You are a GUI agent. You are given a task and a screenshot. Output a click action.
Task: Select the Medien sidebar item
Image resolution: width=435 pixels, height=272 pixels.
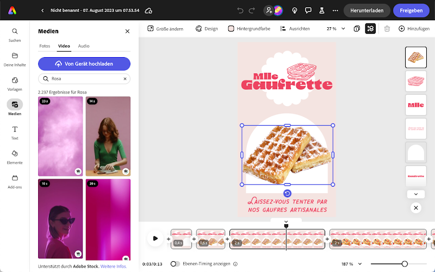pyautogui.click(x=15, y=107)
